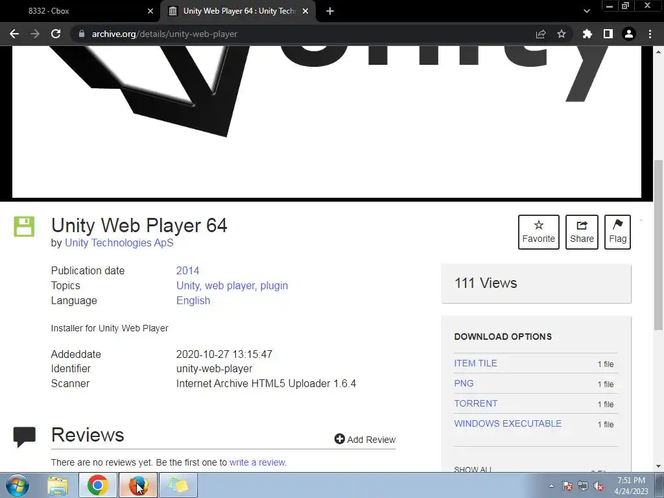Click the Installer for Unity Web Player description
The height and width of the screenshot is (498, 664).
click(110, 328)
